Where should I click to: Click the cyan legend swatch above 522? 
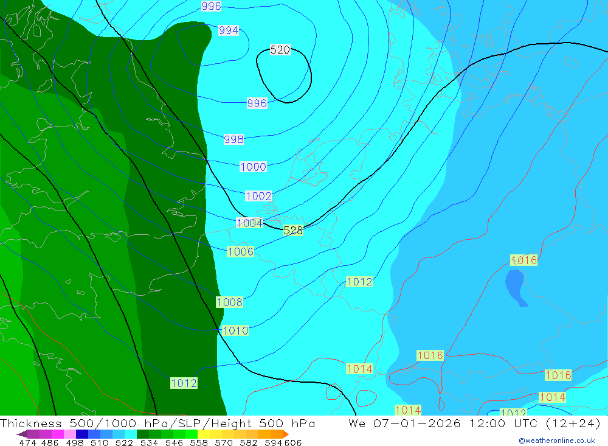coord(131,434)
